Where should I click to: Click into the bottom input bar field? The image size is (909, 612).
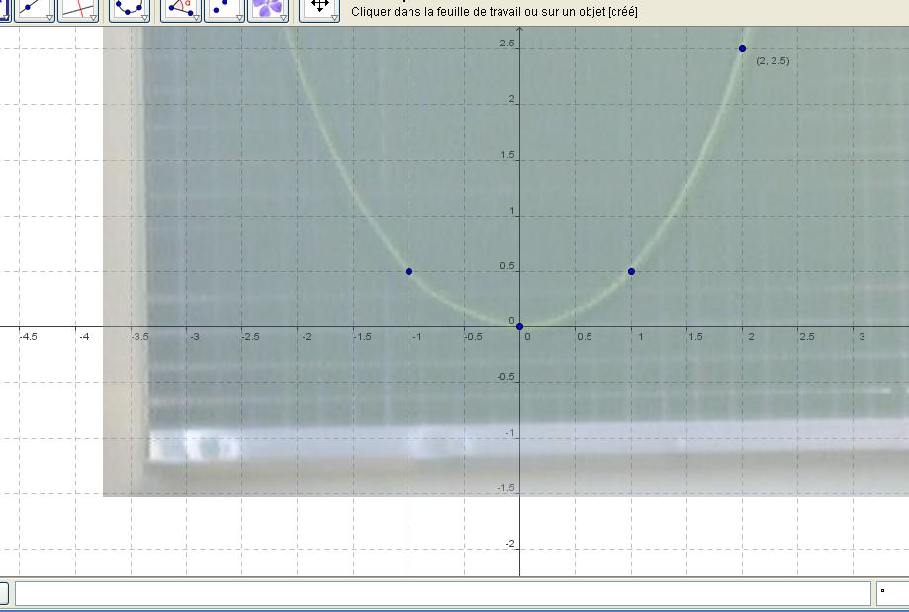point(443,593)
